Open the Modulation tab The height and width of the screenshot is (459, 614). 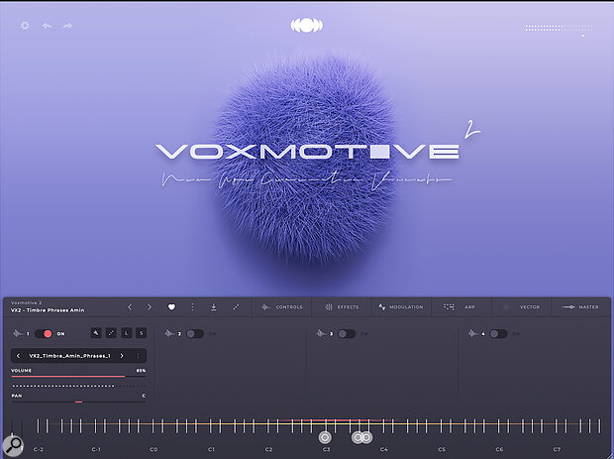[401, 307]
